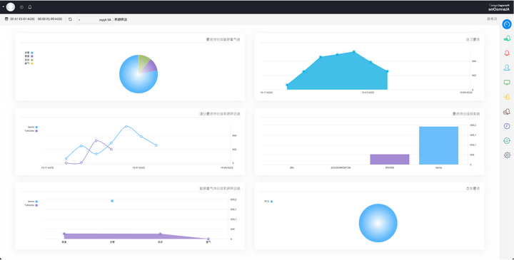Click the SERVER axis label

(390, 167)
